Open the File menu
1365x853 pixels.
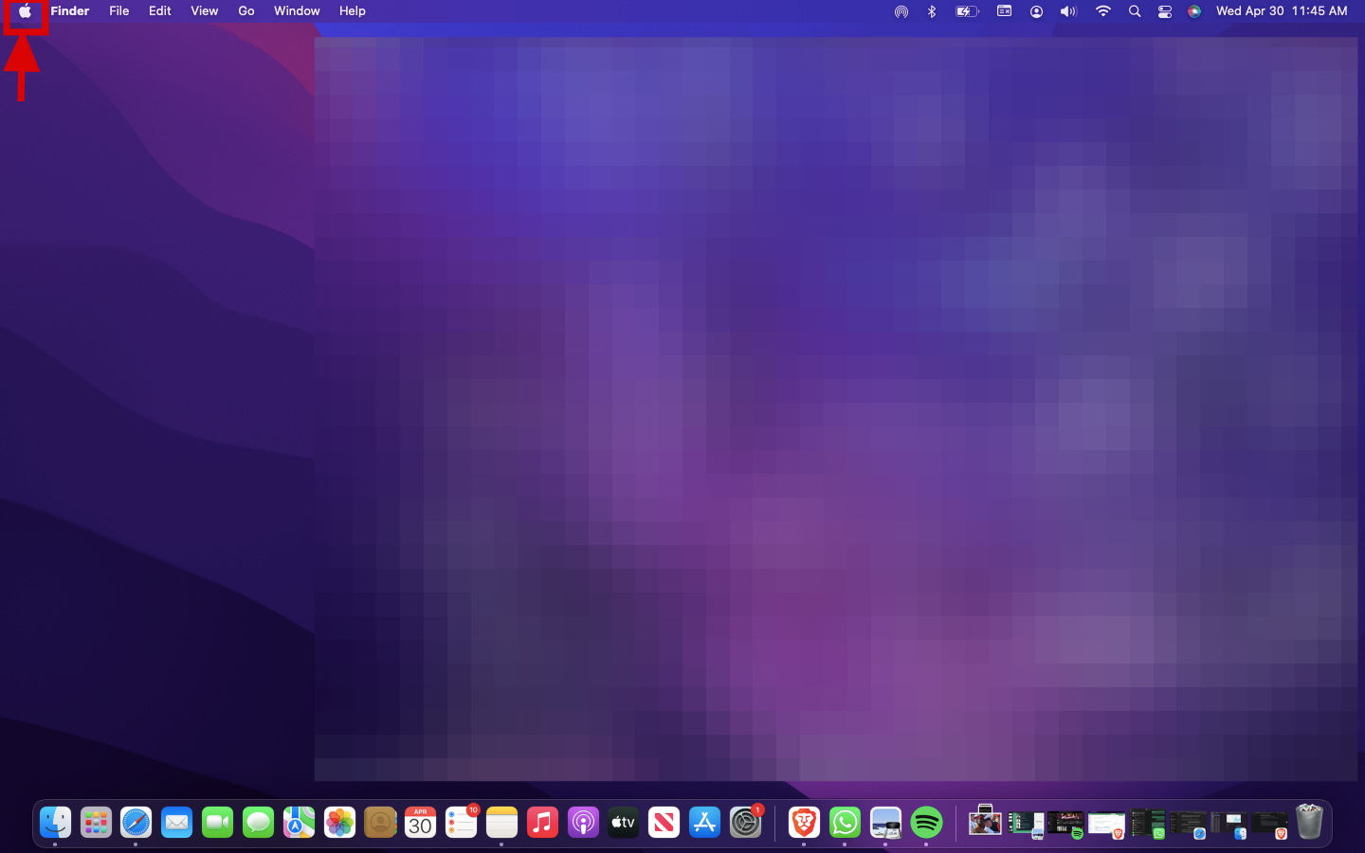(119, 11)
